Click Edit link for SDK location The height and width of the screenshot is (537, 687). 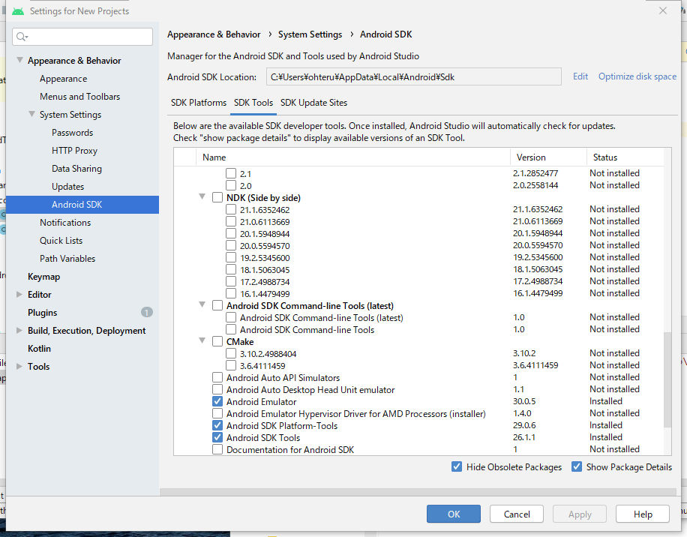(x=580, y=76)
